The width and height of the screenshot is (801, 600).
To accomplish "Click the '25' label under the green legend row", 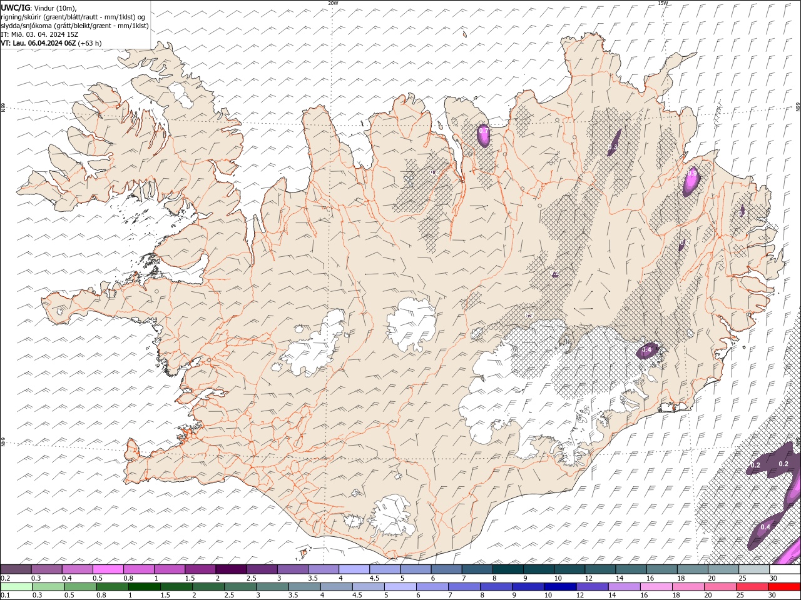I will point(739,596).
